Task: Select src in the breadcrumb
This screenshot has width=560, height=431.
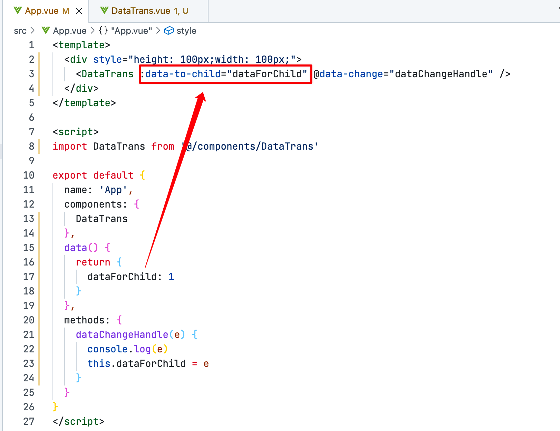Action: coord(20,31)
